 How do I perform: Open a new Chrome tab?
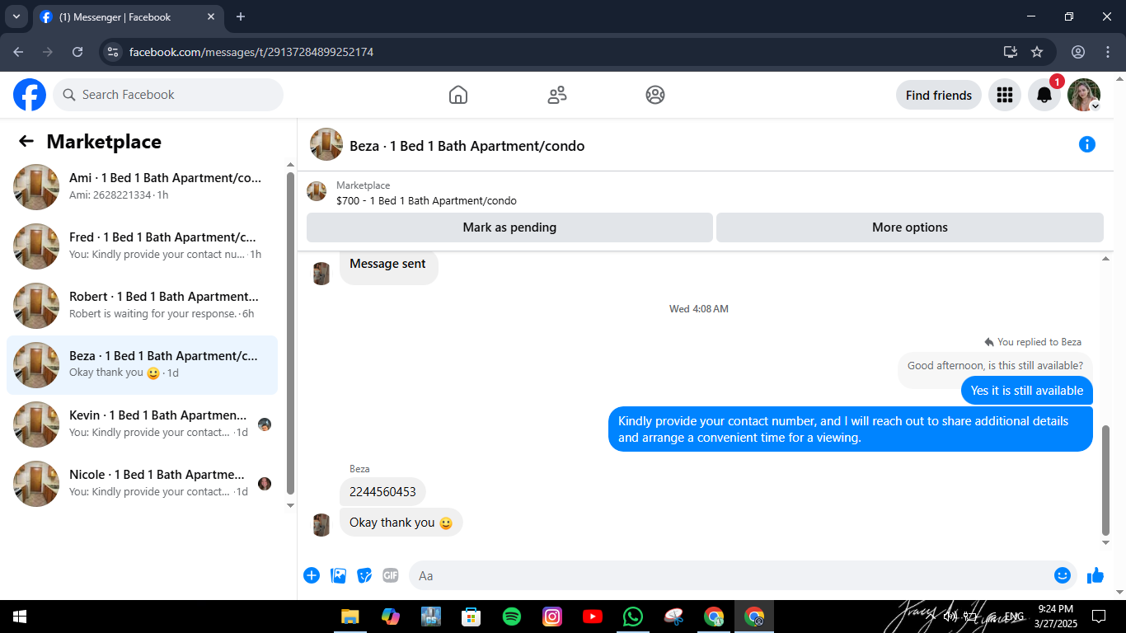click(241, 16)
